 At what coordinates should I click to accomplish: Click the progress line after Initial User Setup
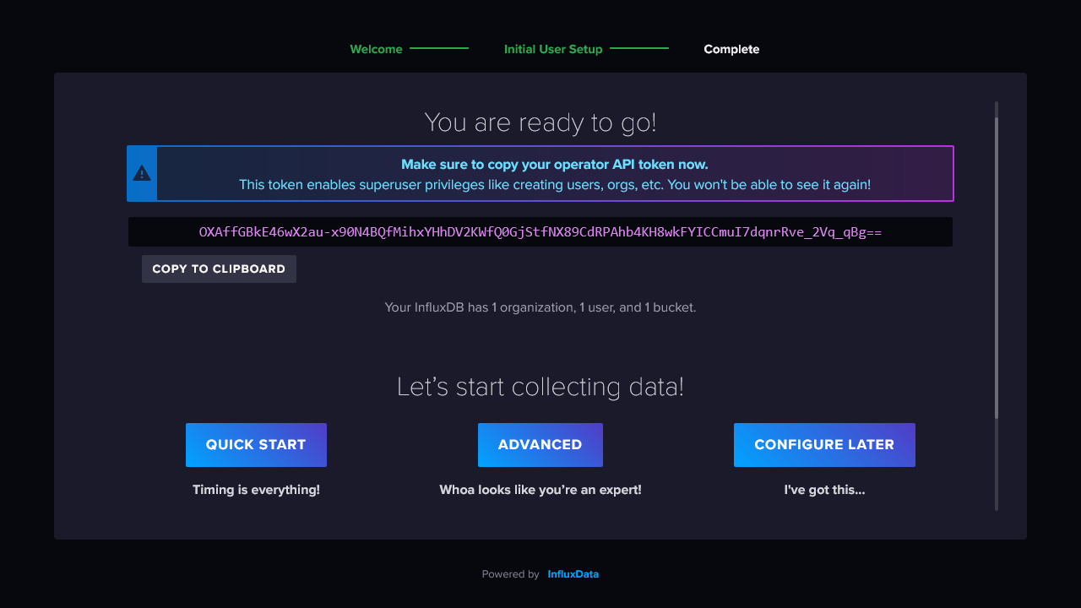639,48
